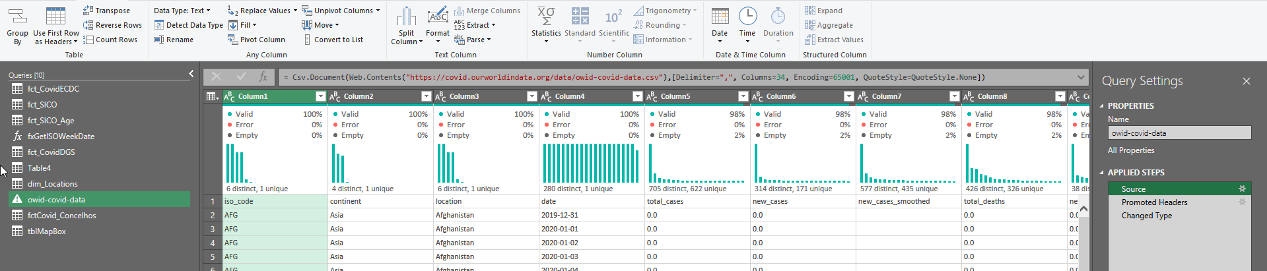Open the Time column dropdown
The width and height of the screenshot is (1267, 271).
[x=747, y=26]
